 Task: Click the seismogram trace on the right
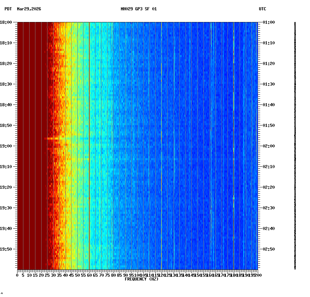(x=295, y=144)
